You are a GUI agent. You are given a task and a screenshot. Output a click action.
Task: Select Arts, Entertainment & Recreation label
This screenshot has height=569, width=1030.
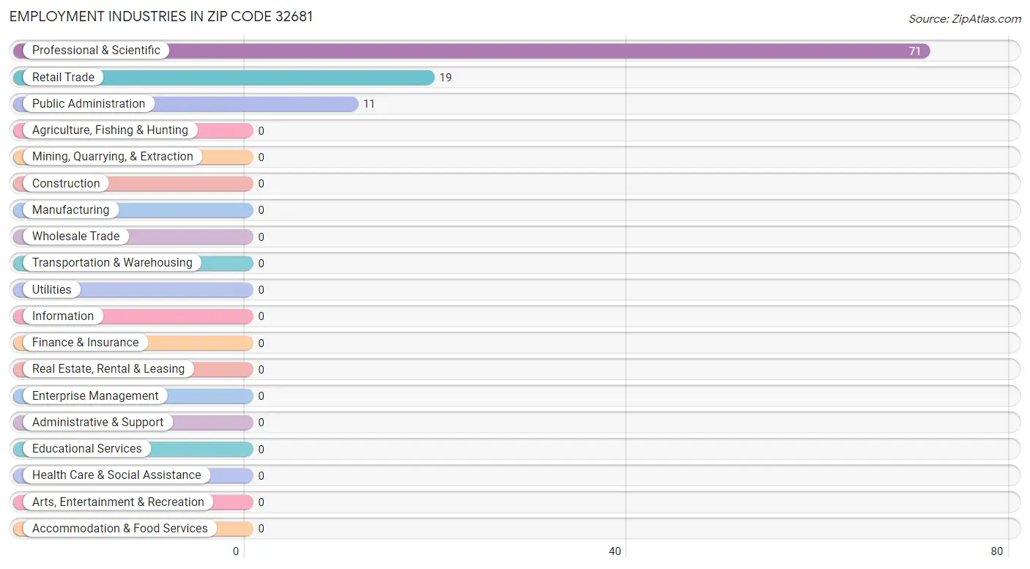pyautogui.click(x=118, y=502)
